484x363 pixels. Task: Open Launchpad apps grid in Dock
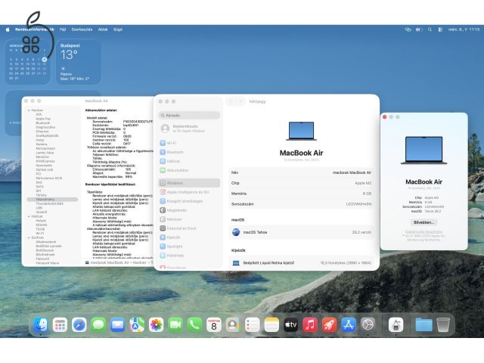tap(60, 324)
